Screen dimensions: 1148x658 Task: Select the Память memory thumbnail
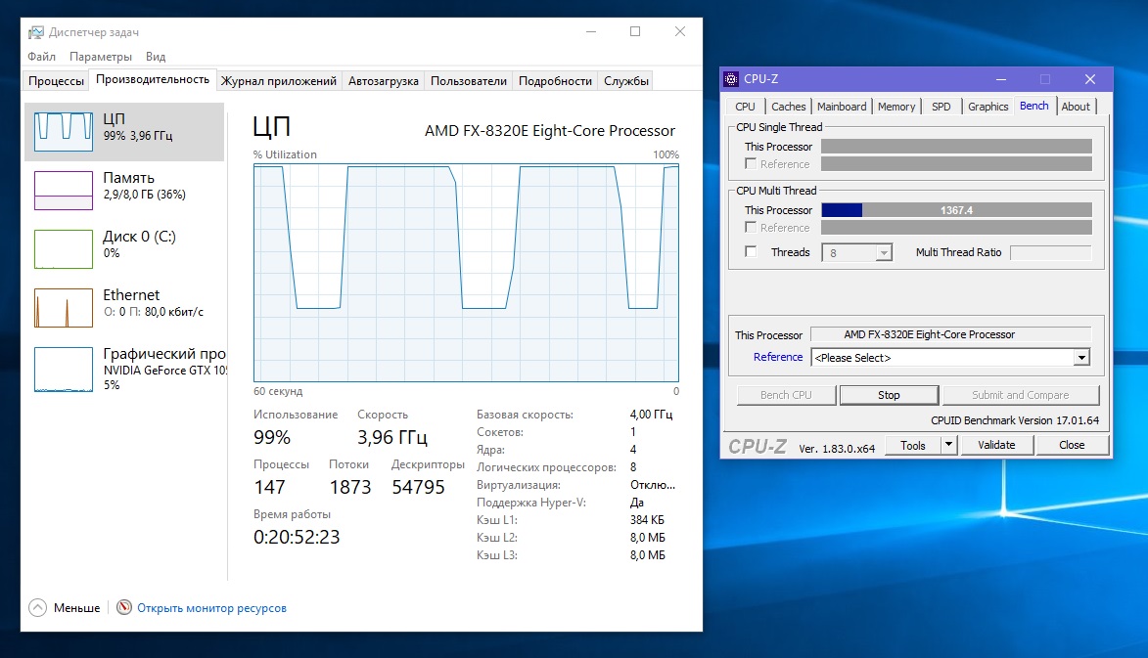click(x=64, y=190)
